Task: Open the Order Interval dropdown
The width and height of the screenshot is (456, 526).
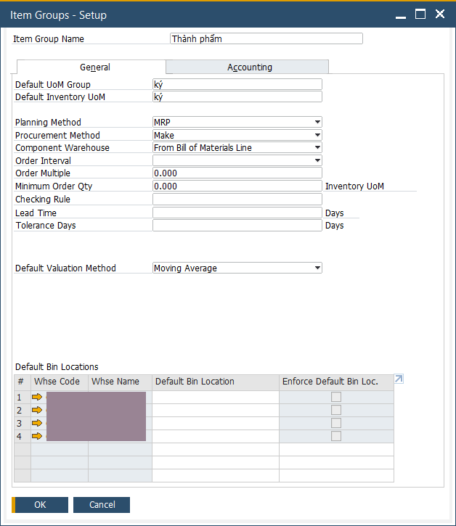Action: pyautogui.click(x=317, y=160)
